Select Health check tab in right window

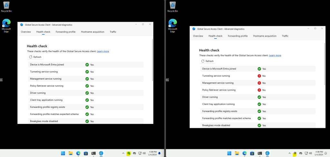[x=215, y=36]
